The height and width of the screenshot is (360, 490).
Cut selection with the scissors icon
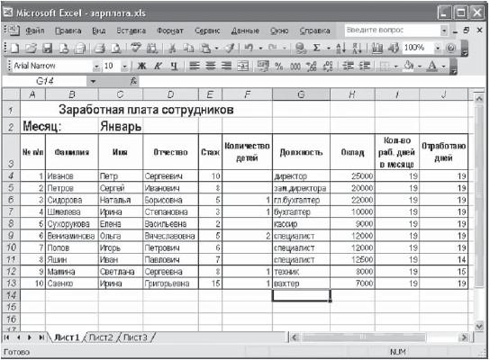172,49
